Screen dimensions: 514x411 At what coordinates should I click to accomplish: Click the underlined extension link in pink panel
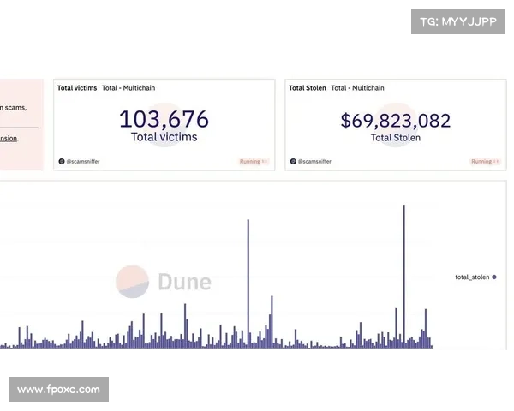[x=9, y=138]
